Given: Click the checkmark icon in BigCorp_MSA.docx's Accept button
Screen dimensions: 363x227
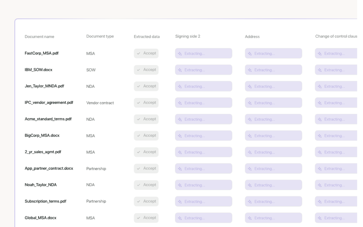Looking at the screenshot, I should pyautogui.click(x=139, y=136).
